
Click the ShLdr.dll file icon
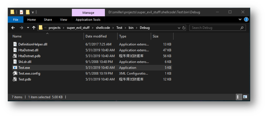pyautogui.click(x=15, y=62)
